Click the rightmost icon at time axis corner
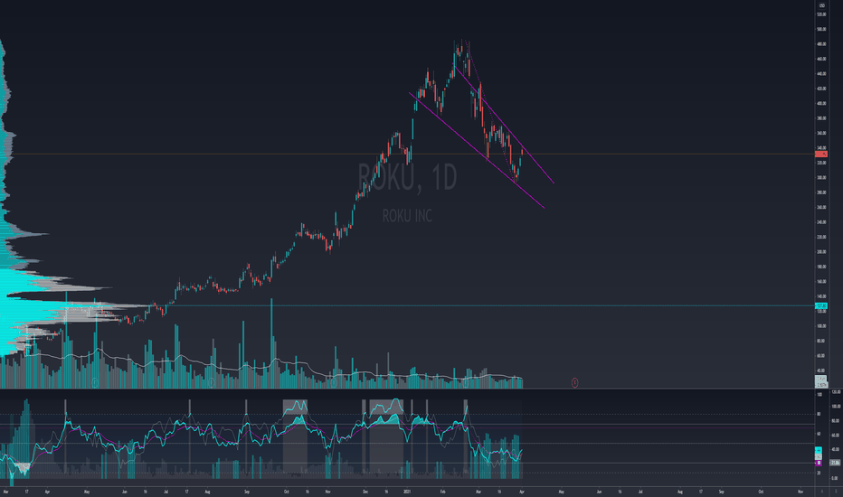Viewport: 843px width, 497px height. pos(835,491)
